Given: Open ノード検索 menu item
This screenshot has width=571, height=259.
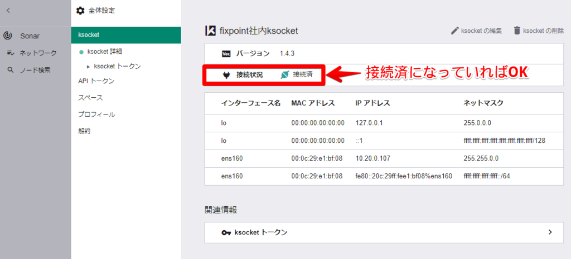Looking at the screenshot, I should [x=35, y=70].
